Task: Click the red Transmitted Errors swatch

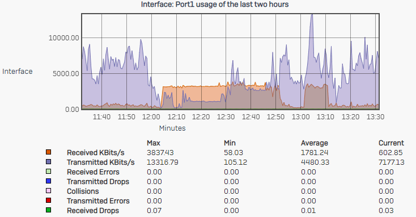Action: 48,201
